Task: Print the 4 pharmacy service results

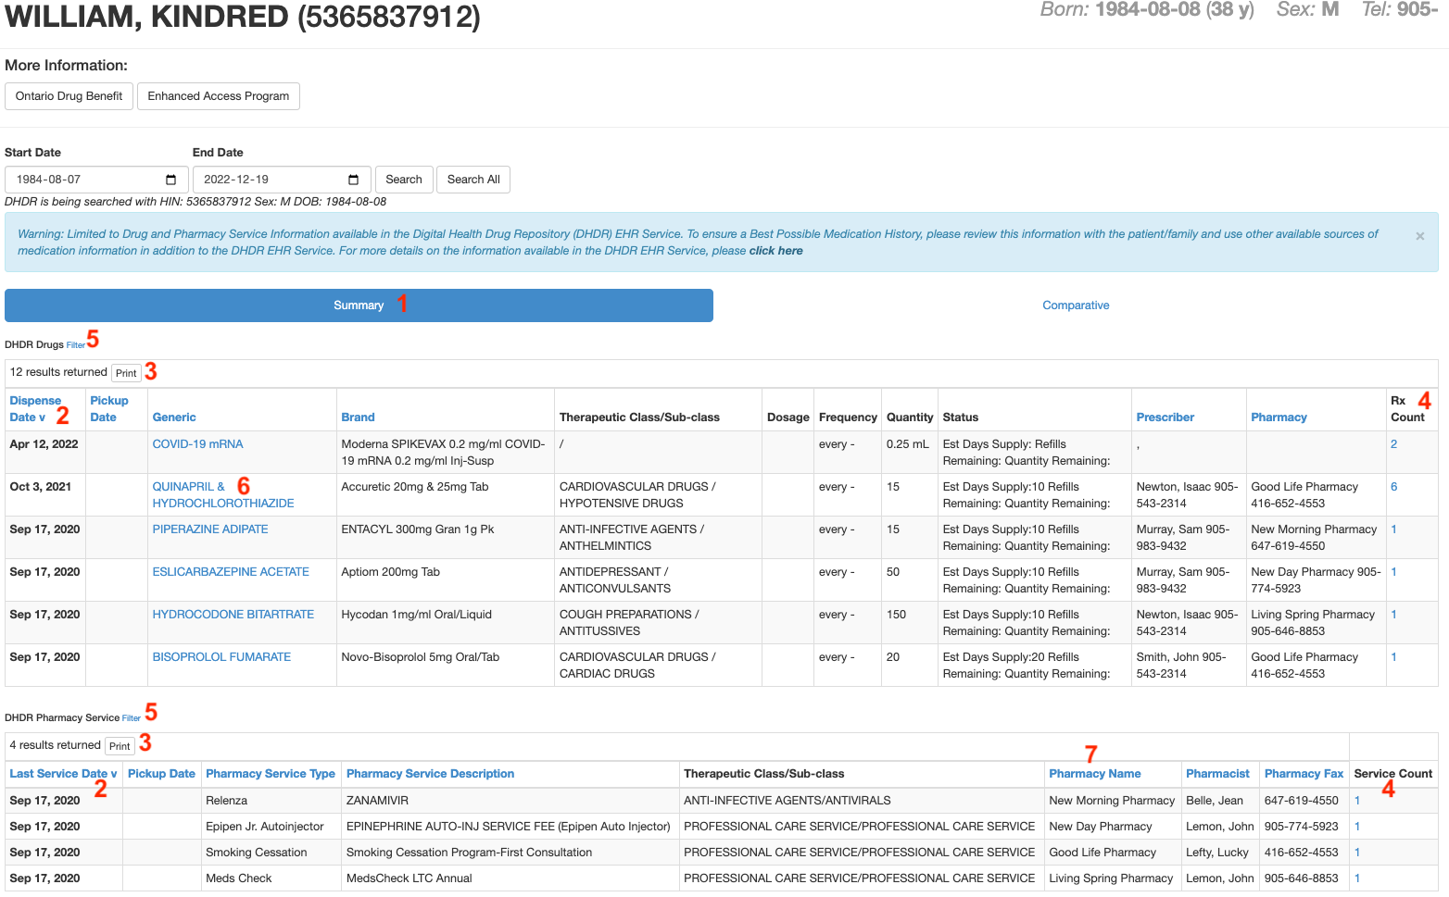Action: [x=120, y=746]
